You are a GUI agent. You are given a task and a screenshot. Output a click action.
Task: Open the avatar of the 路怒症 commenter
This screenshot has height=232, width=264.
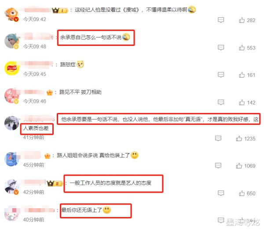11,68
